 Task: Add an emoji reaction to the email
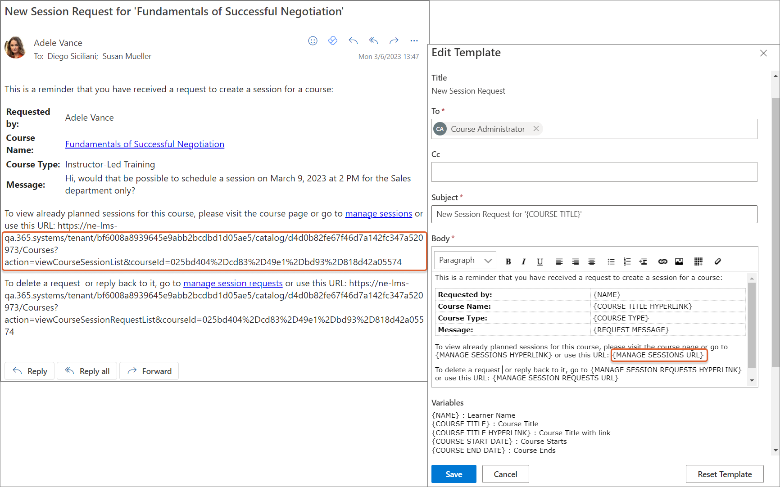313,41
